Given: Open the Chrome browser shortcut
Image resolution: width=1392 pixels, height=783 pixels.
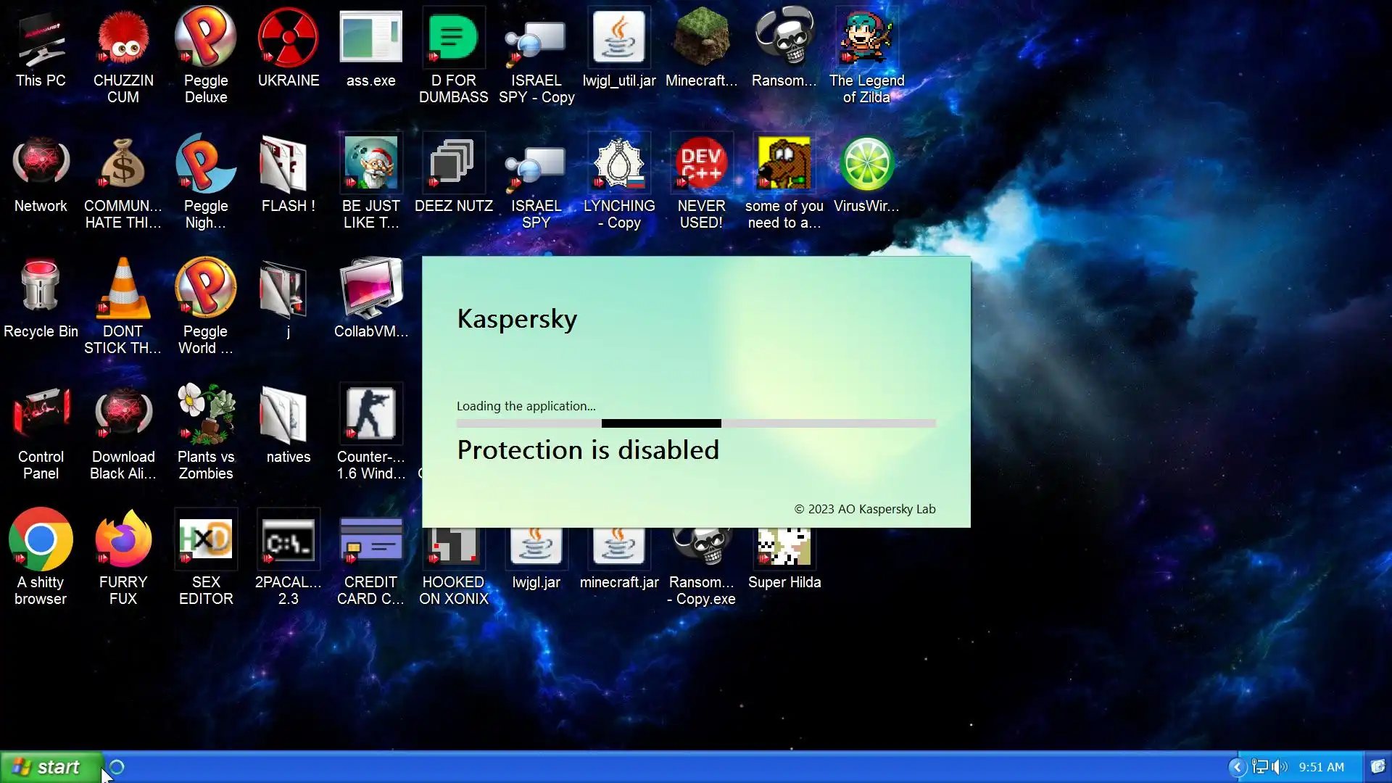Looking at the screenshot, I should [41, 540].
